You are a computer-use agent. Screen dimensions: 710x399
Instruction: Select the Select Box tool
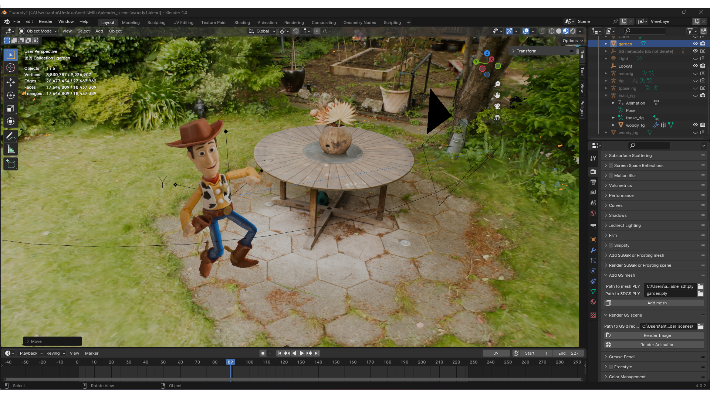point(11,55)
